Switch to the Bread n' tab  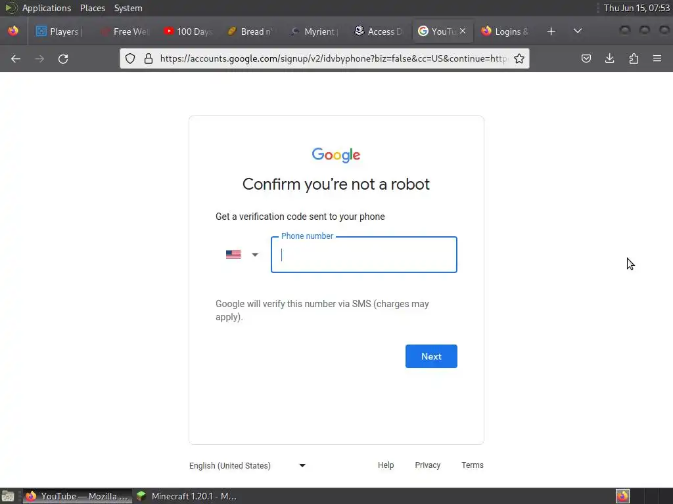coord(252,31)
